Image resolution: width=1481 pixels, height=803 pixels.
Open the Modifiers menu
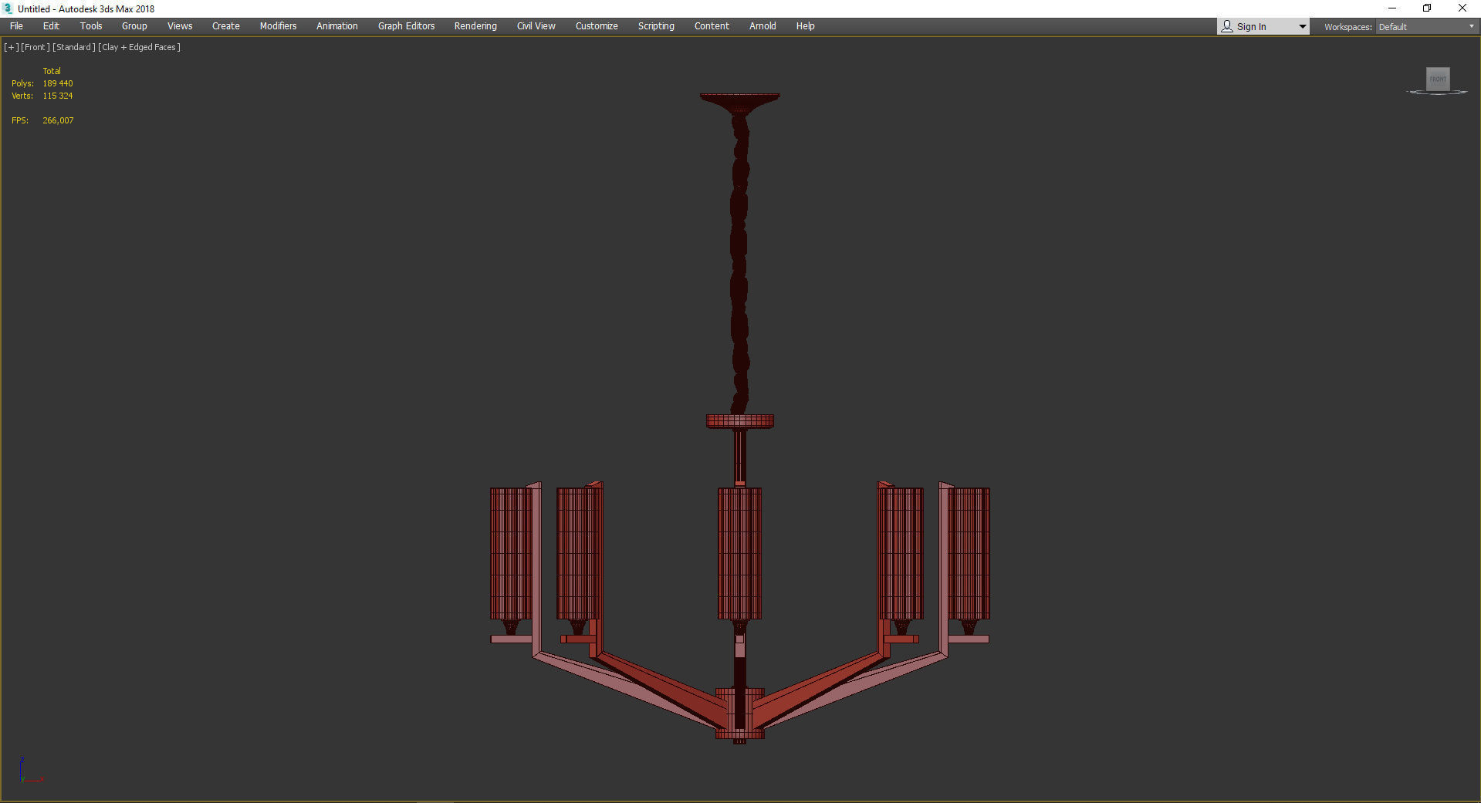click(x=278, y=26)
